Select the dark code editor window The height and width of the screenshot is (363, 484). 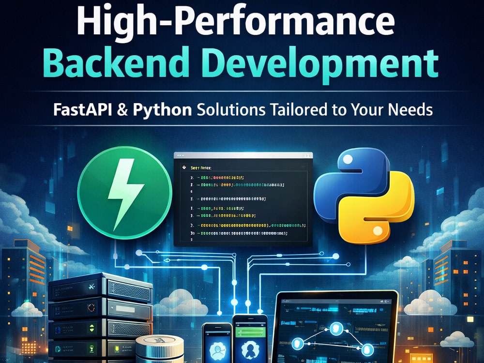pos(243,199)
